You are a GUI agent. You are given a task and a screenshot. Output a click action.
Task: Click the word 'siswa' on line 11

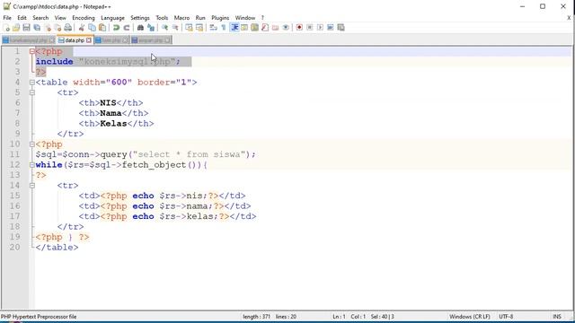click(226, 154)
